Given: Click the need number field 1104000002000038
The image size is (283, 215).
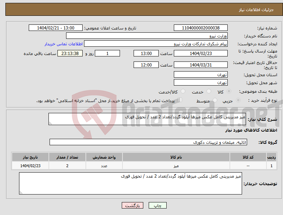Looking at the screenshot, I should (x=200, y=28).
